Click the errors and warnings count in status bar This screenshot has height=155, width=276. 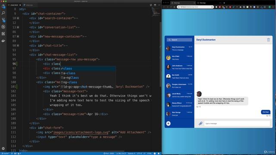(17, 153)
